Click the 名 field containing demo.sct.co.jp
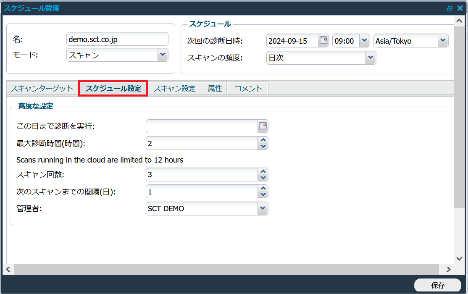Screen dimensions: 468x294 tap(117, 39)
